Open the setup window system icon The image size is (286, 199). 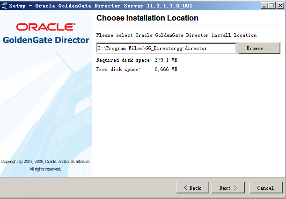click(4, 6)
